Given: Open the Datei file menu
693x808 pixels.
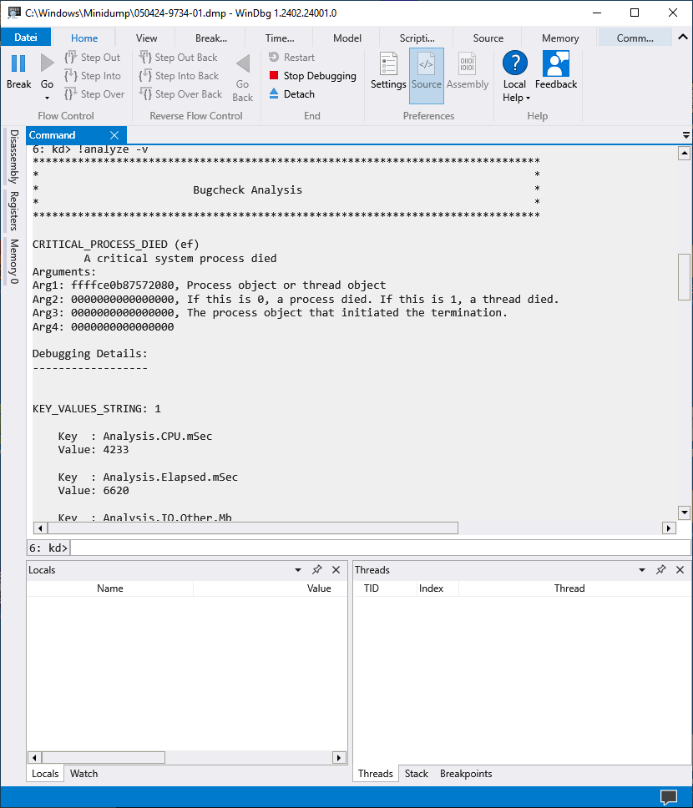Looking at the screenshot, I should click(26, 38).
